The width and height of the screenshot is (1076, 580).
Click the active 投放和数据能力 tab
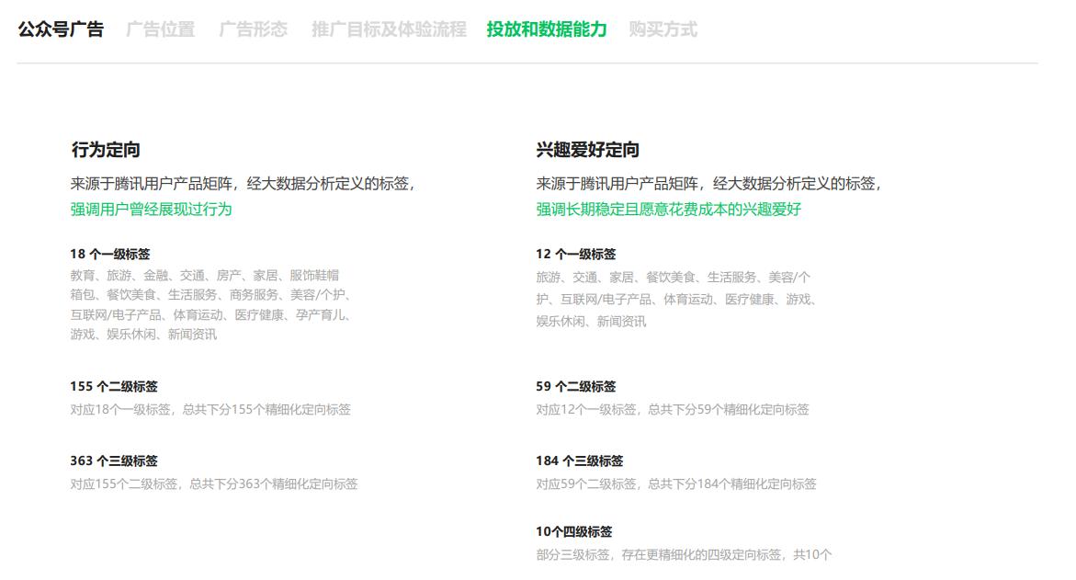pyautogui.click(x=547, y=28)
